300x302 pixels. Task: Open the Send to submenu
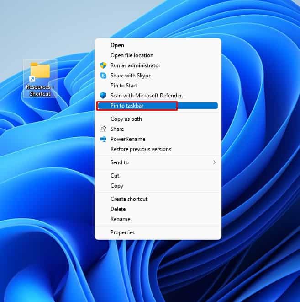(158, 162)
